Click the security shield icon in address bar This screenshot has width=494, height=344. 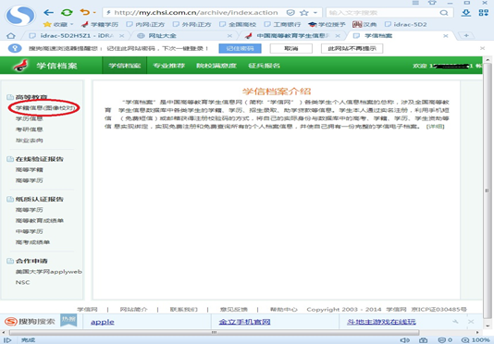coord(290,13)
